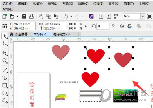The image size is (153, 108).
Task: Open the 对象(C) menu
Action: [x=68, y=4]
